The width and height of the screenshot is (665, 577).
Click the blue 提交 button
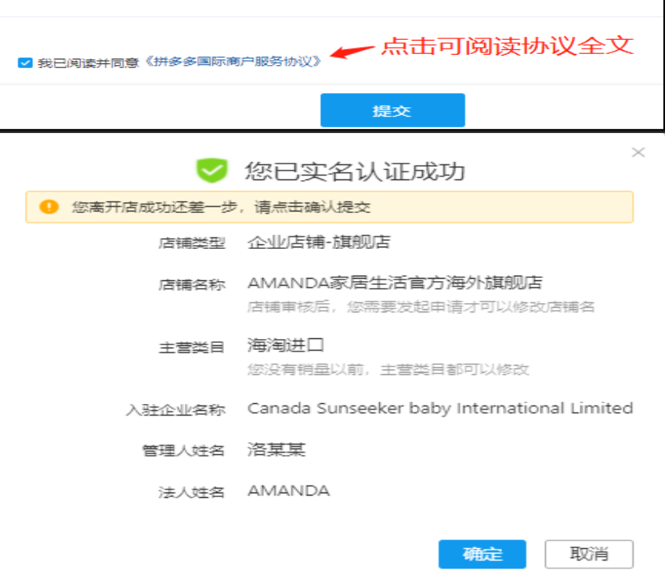[x=392, y=110]
